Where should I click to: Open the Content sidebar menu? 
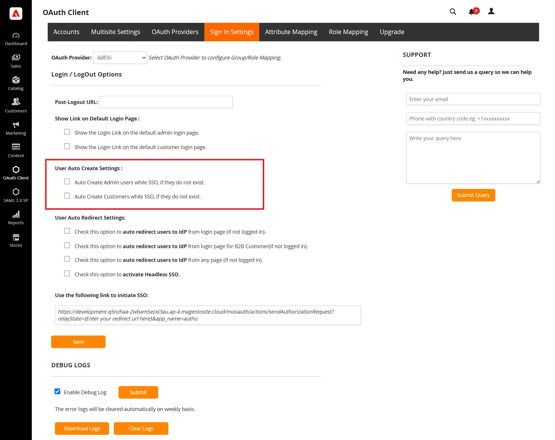pyautogui.click(x=16, y=151)
